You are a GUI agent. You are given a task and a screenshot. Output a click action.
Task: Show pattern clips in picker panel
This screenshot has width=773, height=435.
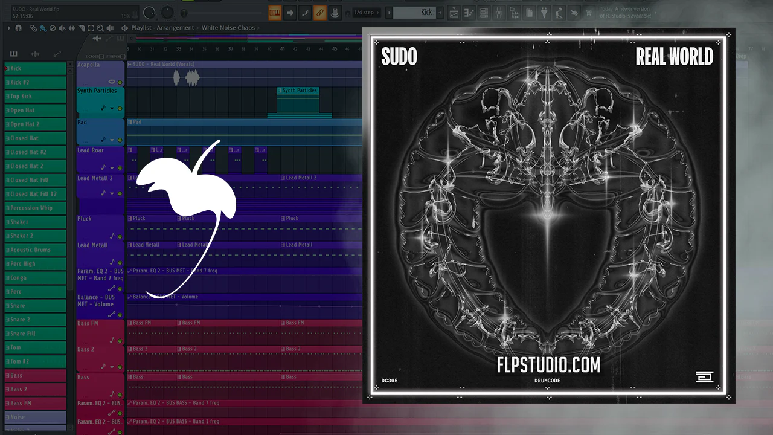click(x=13, y=54)
